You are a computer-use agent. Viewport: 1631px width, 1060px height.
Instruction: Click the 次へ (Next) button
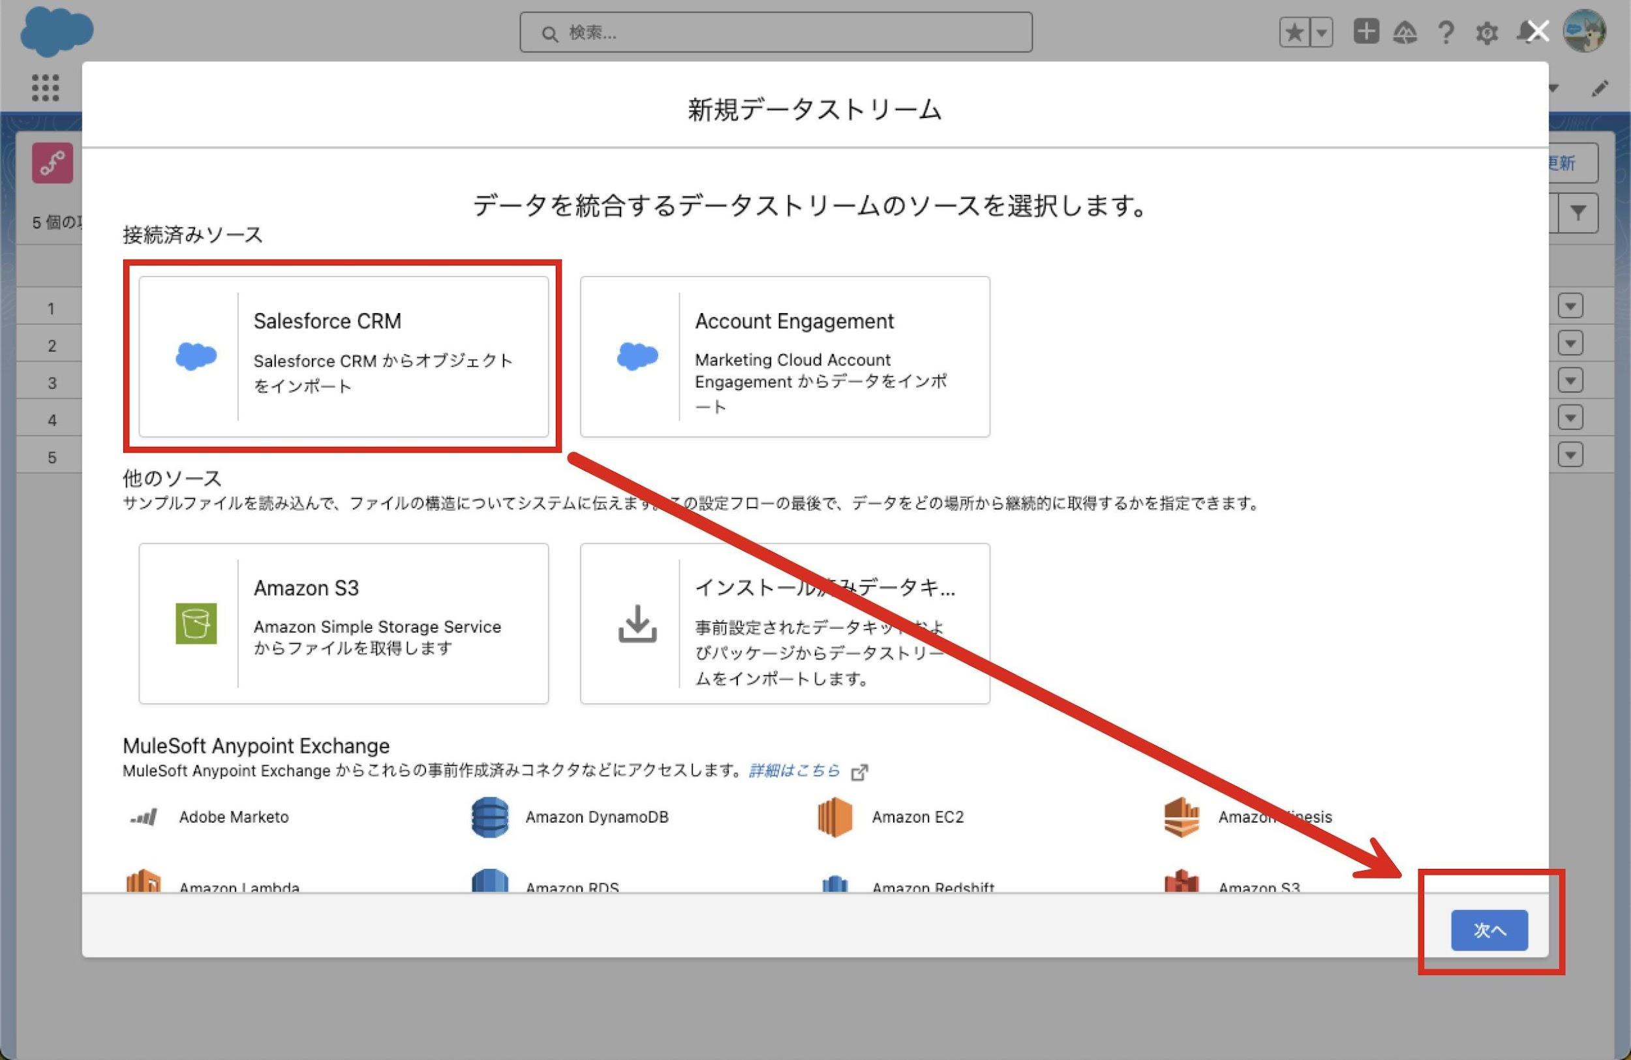coord(1489,930)
